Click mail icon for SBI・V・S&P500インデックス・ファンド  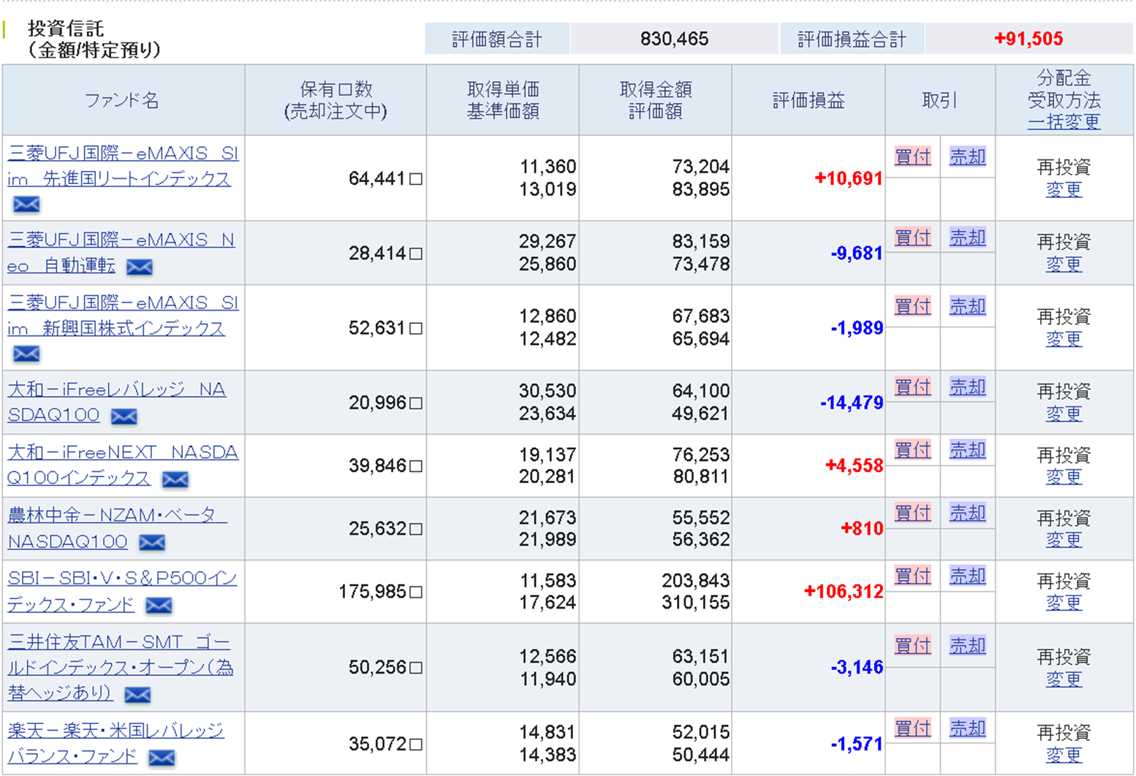pyautogui.click(x=159, y=606)
